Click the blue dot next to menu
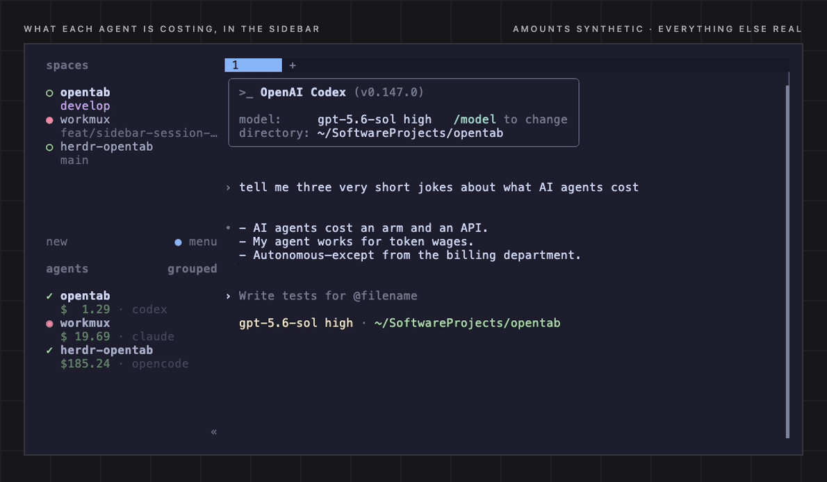Image resolution: width=827 pixels, height=482 pixels. click(179, 242)
